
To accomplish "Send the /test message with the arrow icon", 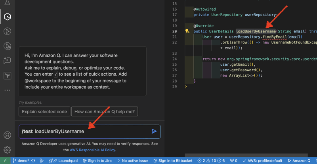I will pyautogui.click(x=154, y=132).
